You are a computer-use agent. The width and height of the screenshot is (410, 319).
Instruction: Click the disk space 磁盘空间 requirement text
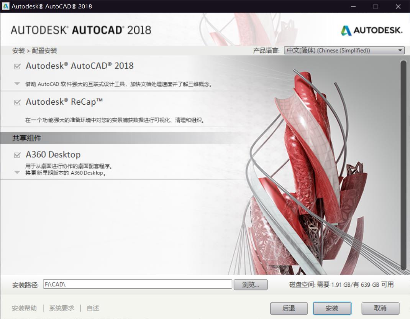point(341,285)
